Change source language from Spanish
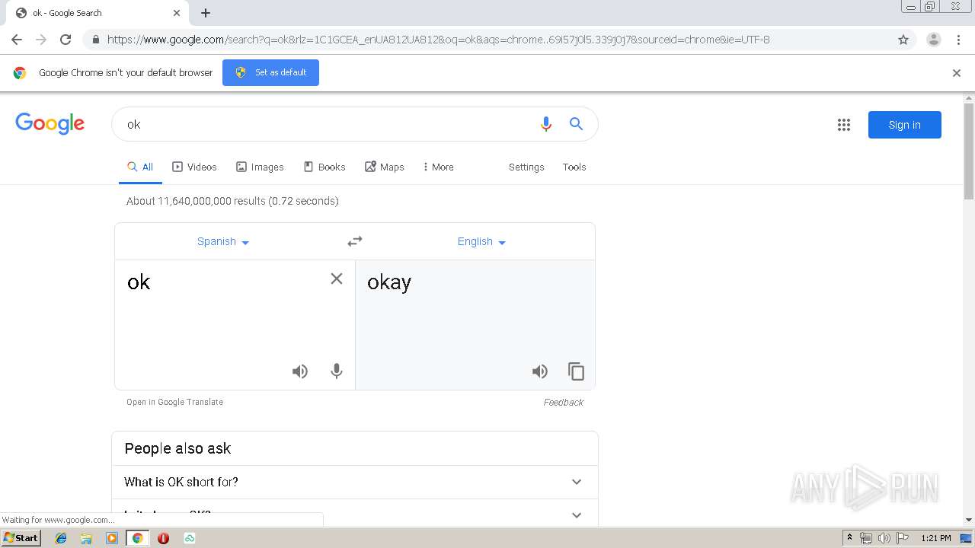The image size is (975, 548). (223, 241)
